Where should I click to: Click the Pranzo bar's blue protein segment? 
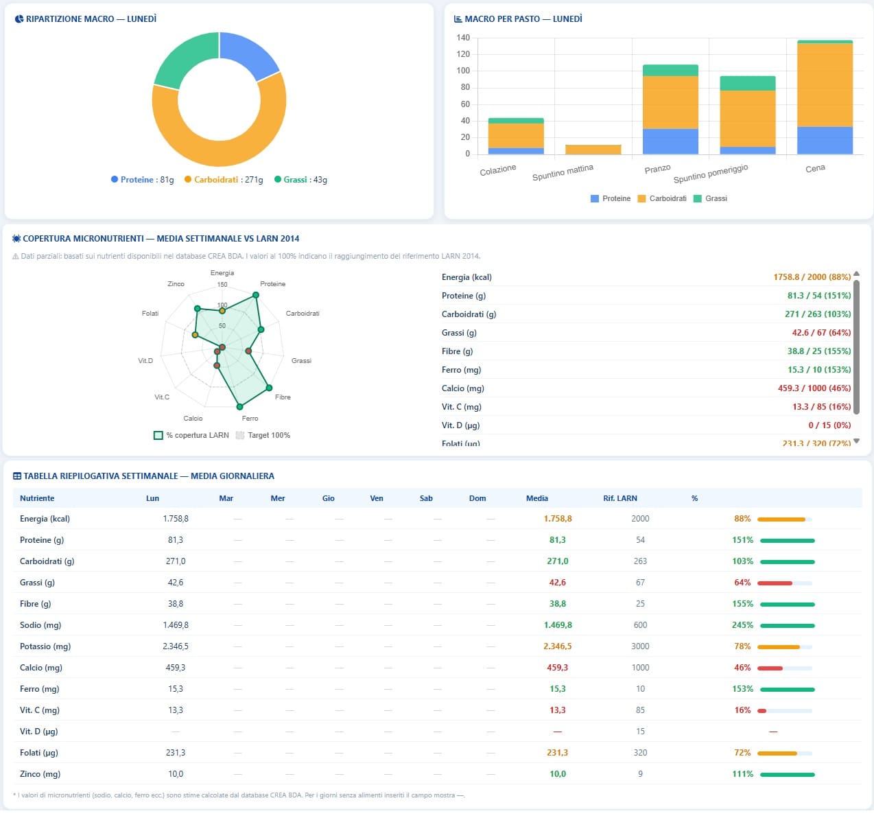tap(670, 141)
